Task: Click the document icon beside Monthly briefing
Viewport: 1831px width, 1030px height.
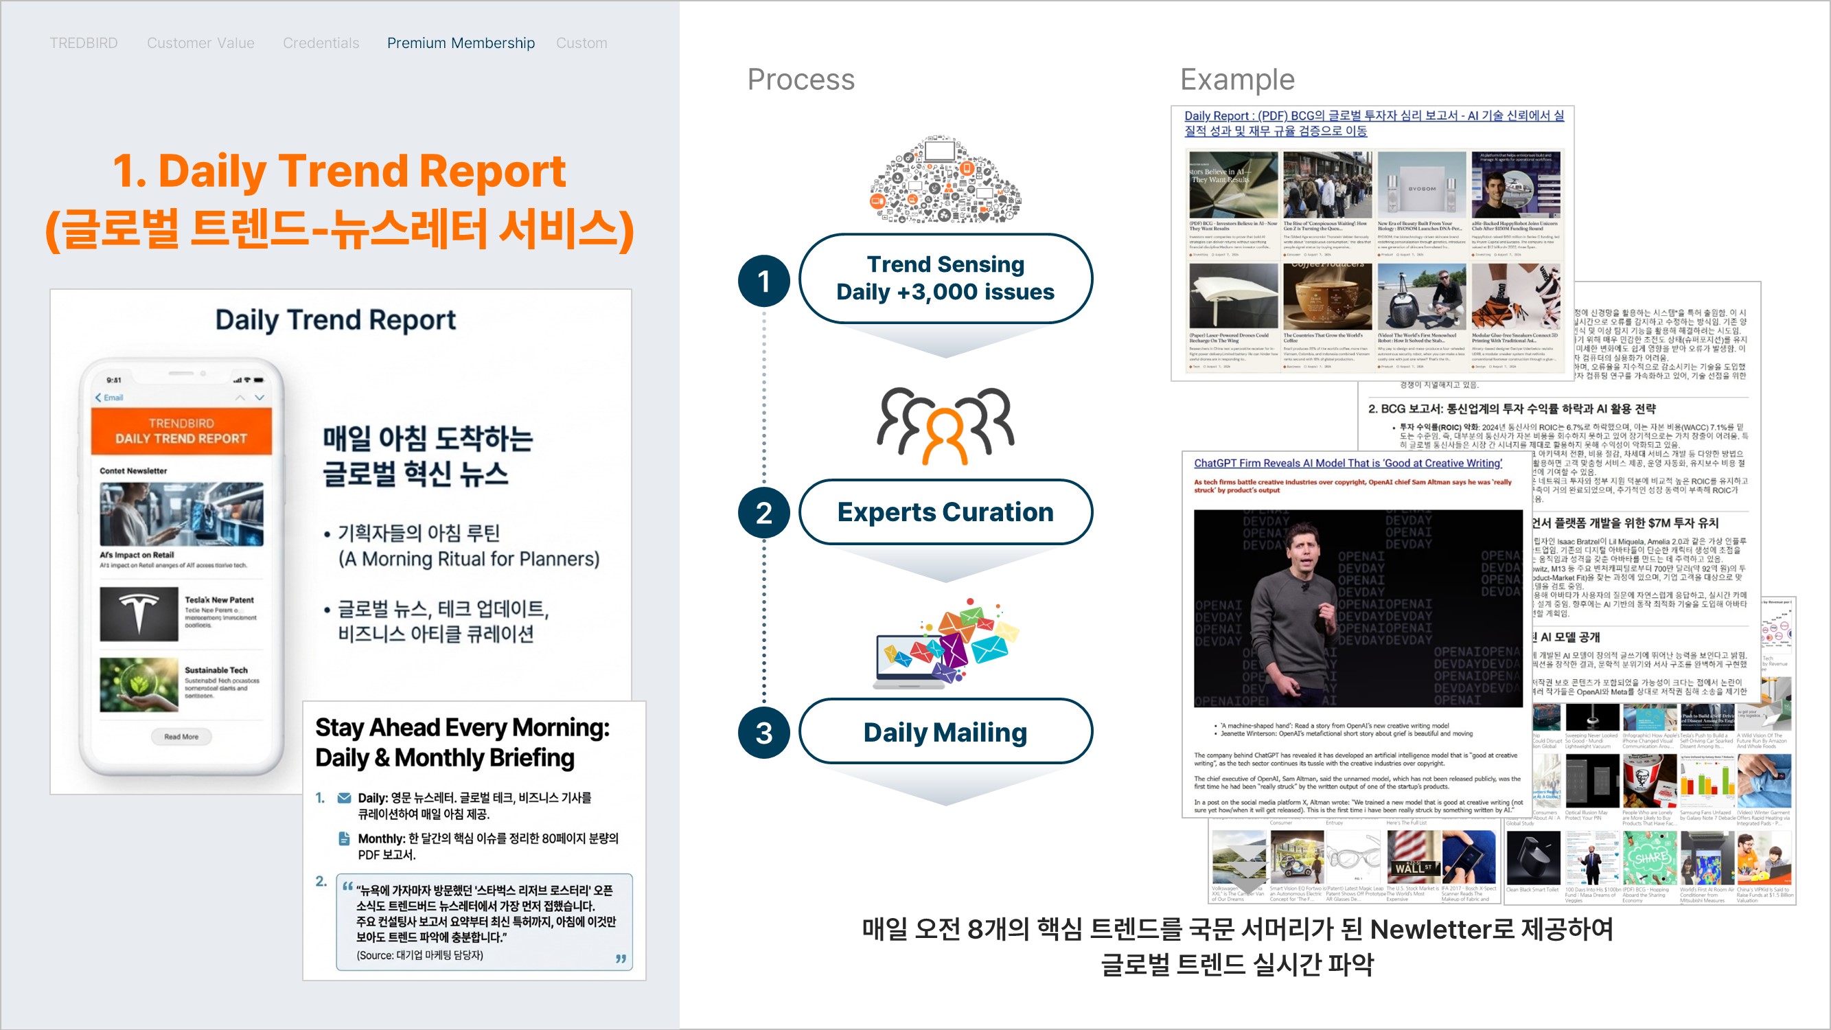Action: coord(344,838)
